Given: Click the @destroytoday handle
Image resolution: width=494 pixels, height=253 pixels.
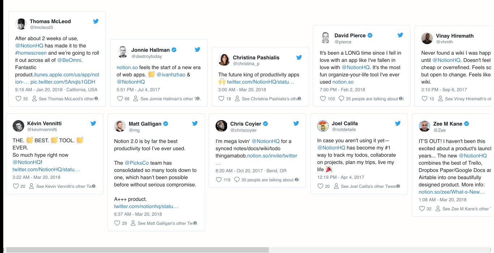Looking at the screenshot, I should point(146,56).
